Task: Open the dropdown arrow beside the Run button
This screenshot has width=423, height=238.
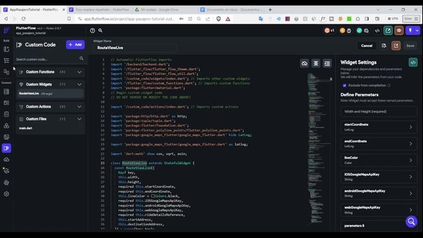Action: [417, 30]
